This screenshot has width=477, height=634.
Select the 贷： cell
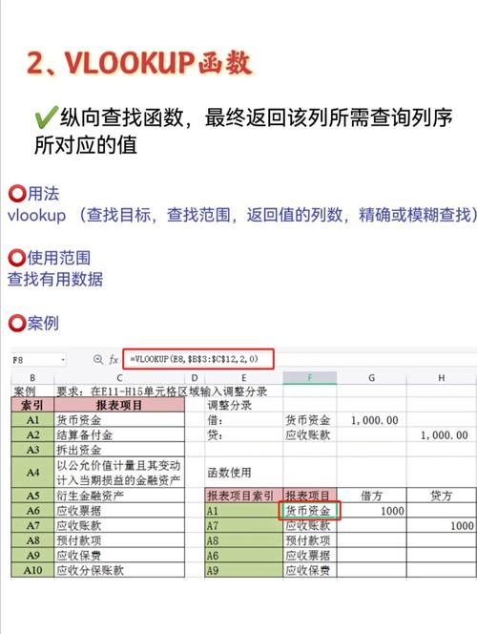[244, 434]
